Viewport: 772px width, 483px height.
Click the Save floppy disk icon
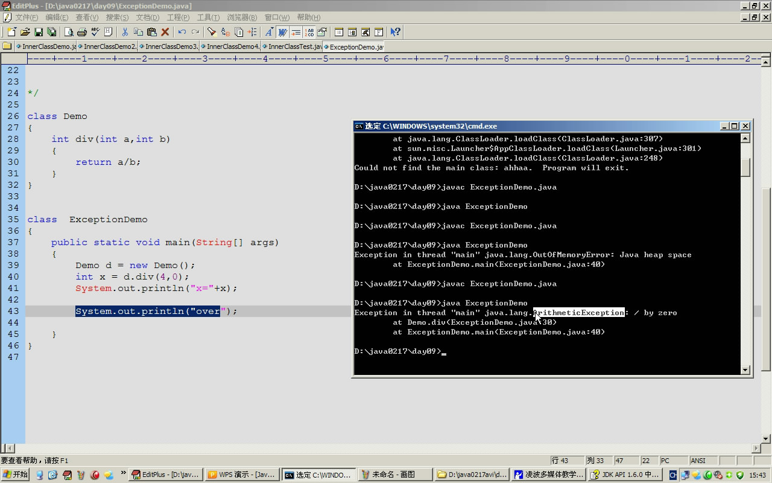[x=39, y=32]
